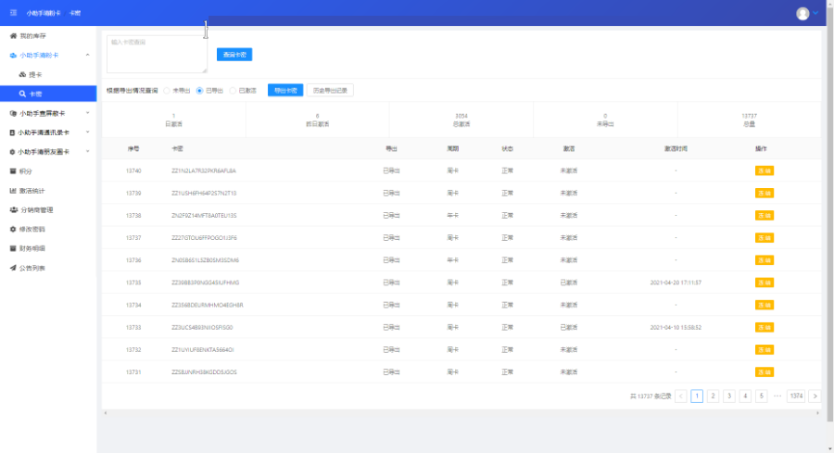Click the paper plane icon for 公告列表

pos(13,269)
